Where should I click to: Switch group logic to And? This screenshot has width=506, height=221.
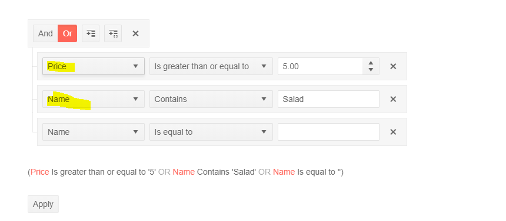click(45, 33)
